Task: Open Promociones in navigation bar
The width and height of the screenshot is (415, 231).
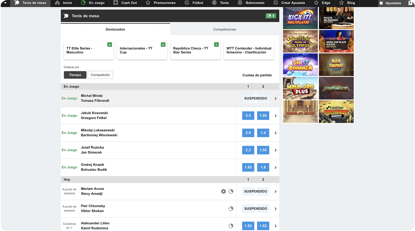Action: click(161, 3)
